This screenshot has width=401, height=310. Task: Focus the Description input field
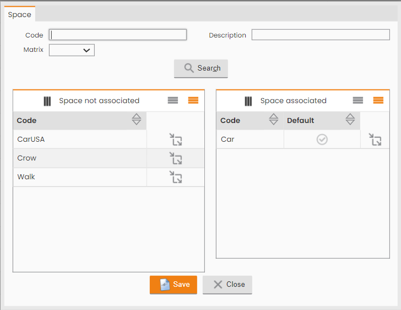pyautogui.click(x=321, y=35)
